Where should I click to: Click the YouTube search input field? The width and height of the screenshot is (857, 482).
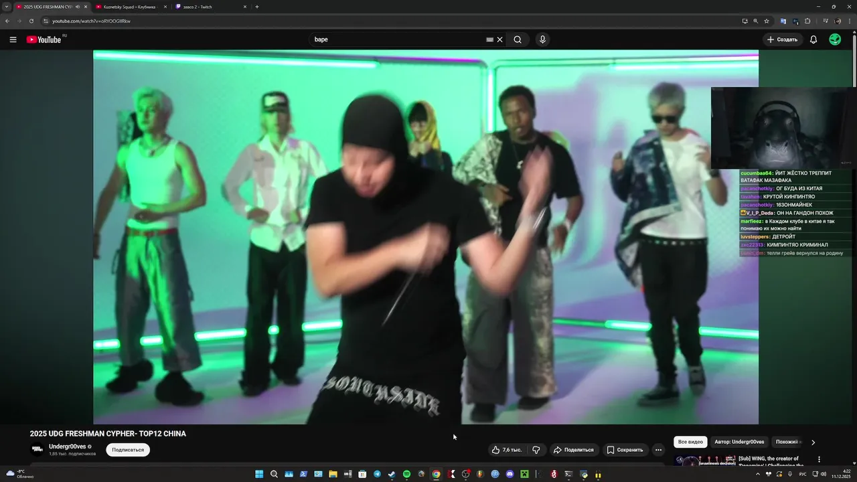(x=398, y=39)
